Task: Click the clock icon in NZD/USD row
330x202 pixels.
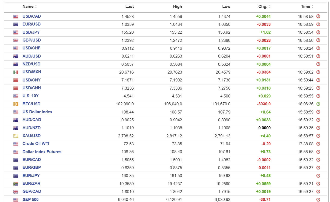Action: point(318,64)
